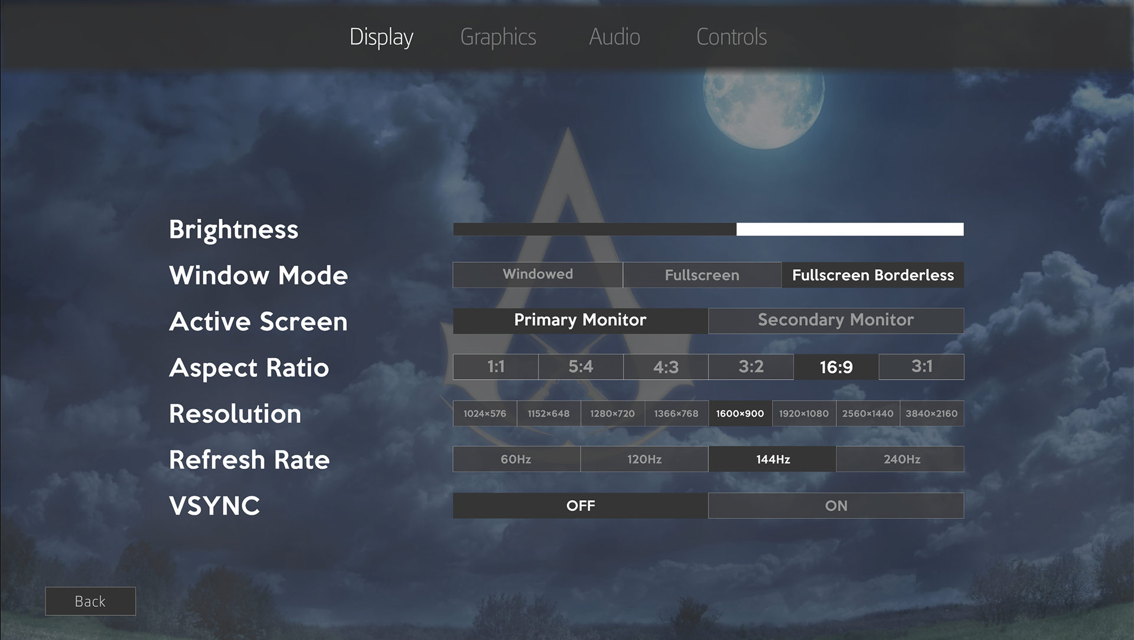This screenshot has height=640, width=1134.
Task: Pick the 240Hz refresh rate
Action: pyautogui.click(x=900, y=459)
